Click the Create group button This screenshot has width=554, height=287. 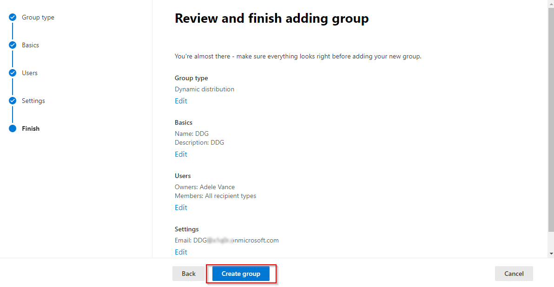pos(241,274)
